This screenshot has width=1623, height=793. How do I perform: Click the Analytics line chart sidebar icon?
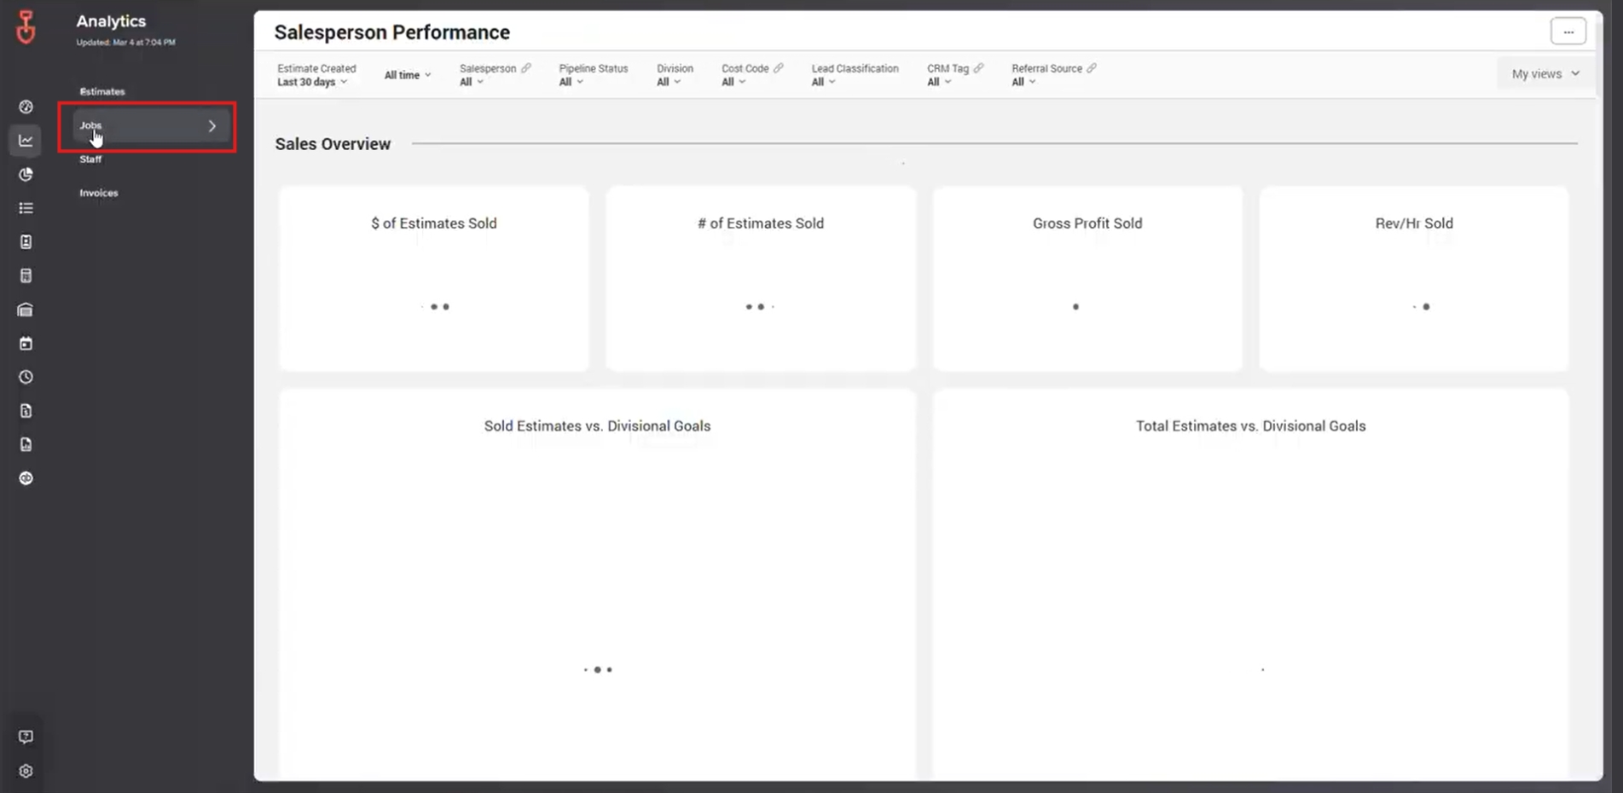point(26,141)
